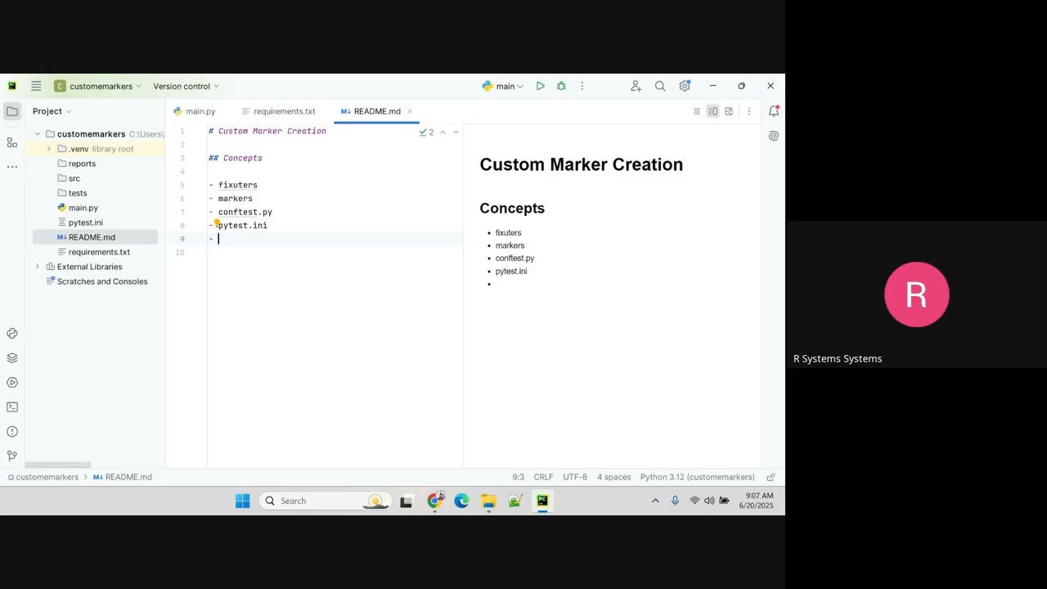The width and height of the screenshot is (1047, 589).
Task: Click Python 3.12 interpreter in status bar
Action: click(697, 477)
